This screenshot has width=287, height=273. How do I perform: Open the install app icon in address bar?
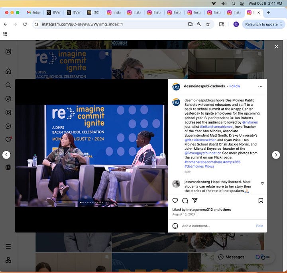pyautogui.click(x=191, y=24)
